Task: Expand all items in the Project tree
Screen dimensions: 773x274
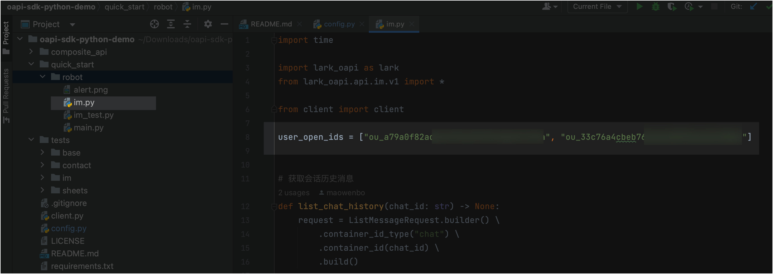Action: tap(171, 24)
